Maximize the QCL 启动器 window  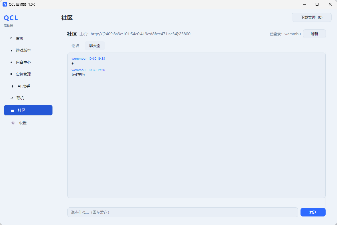[x=317, y=4]
